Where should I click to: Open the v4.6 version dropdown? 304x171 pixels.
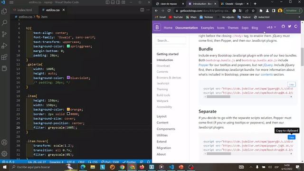(x=271, y=28)
